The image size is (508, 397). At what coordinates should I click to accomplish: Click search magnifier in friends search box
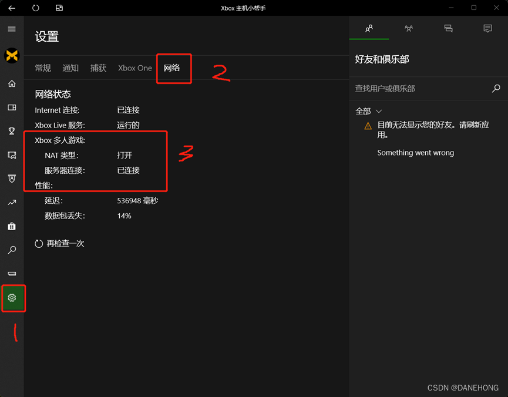[496, 88]
